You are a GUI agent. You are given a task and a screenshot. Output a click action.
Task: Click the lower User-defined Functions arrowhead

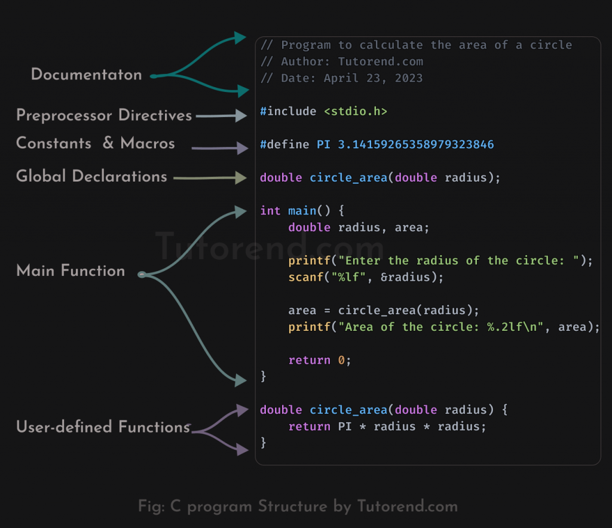[243, 450]
